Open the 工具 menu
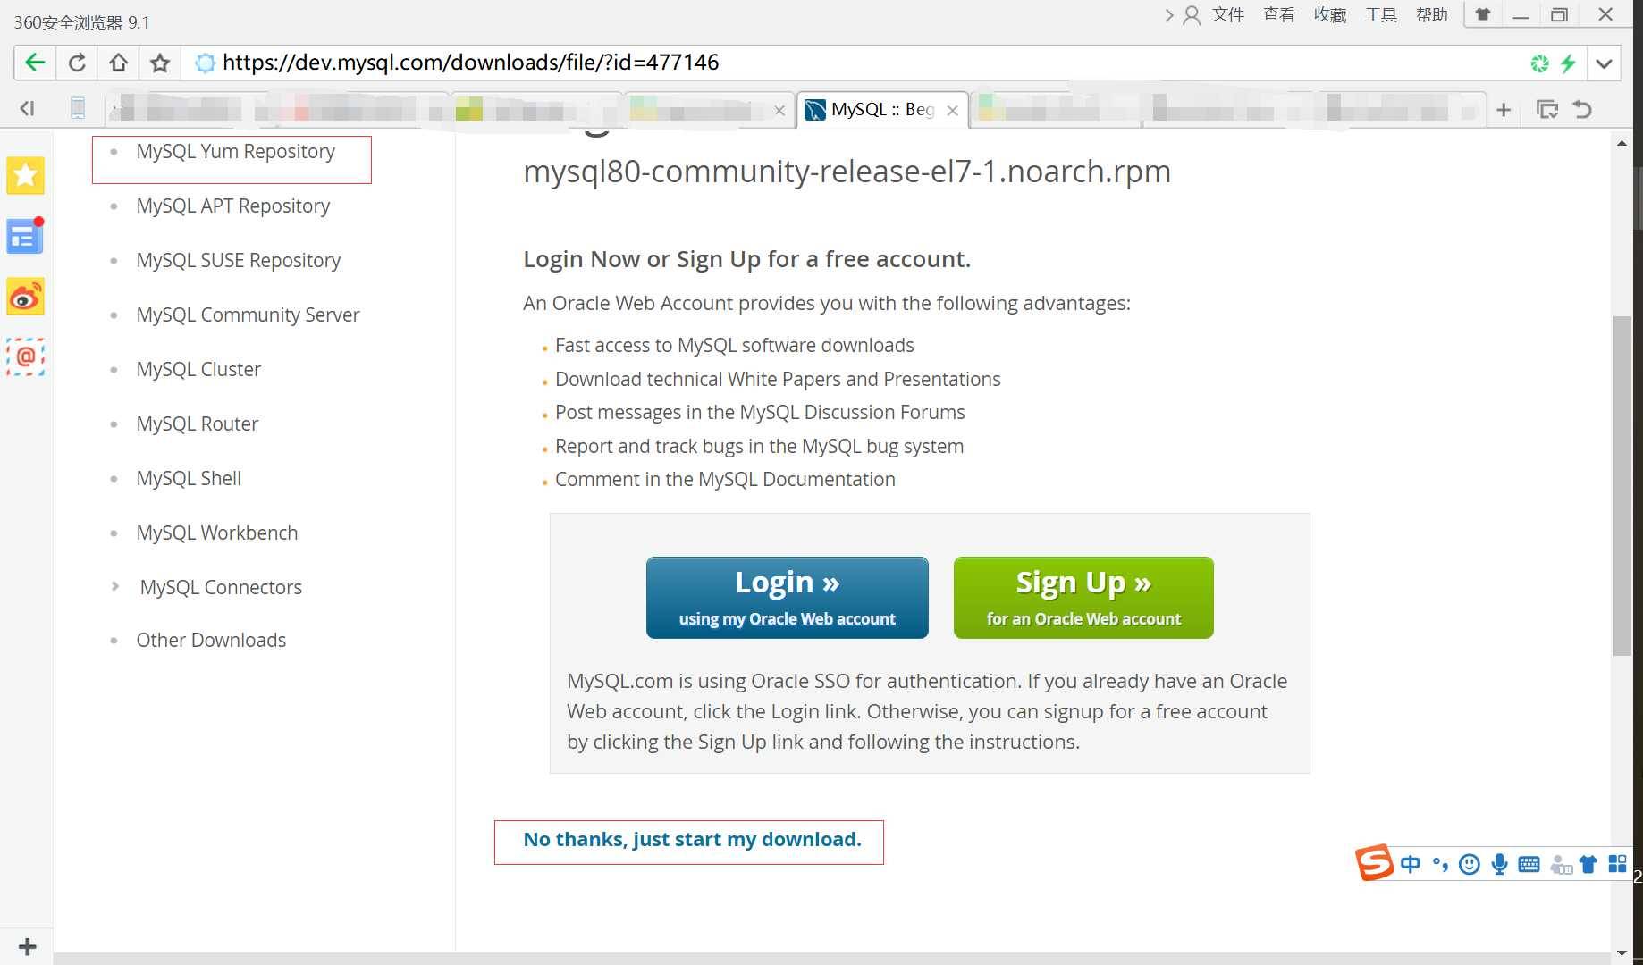Viewport: 1643px width, 965px height. pos(1380,15)
